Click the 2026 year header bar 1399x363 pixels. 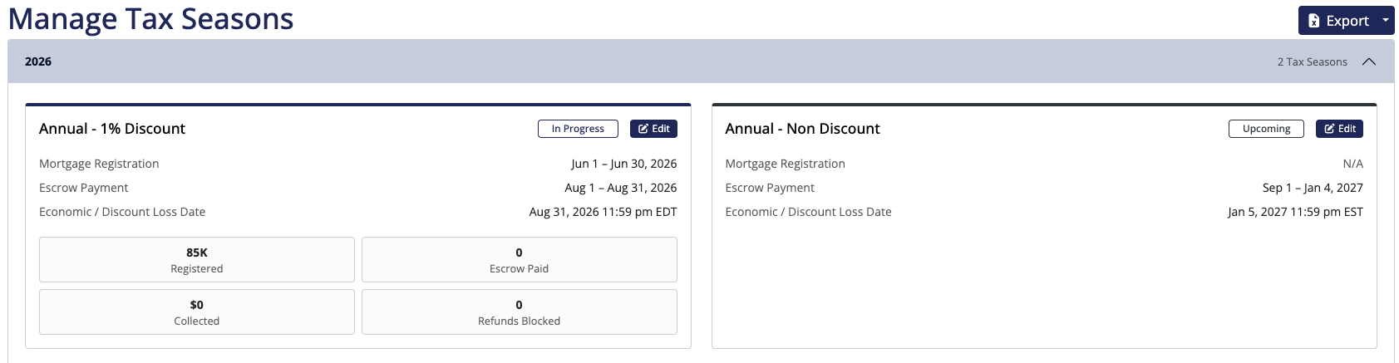pos(701,61)
